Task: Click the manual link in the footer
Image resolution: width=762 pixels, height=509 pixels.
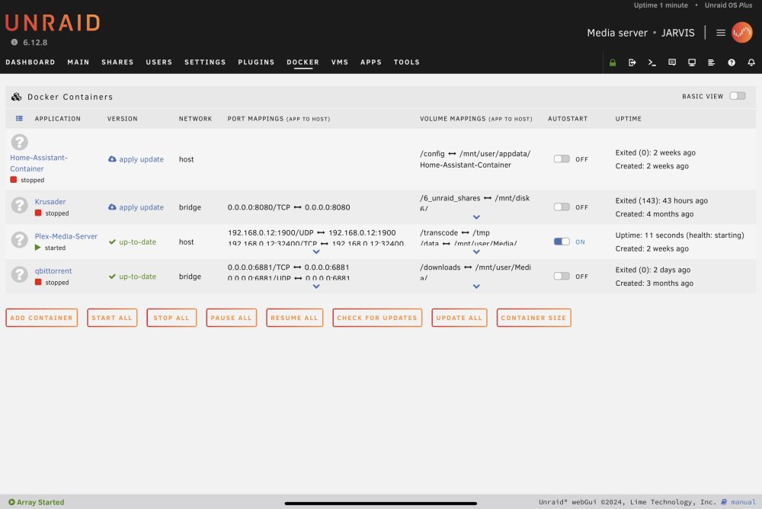Action: (x=743, y=501)
